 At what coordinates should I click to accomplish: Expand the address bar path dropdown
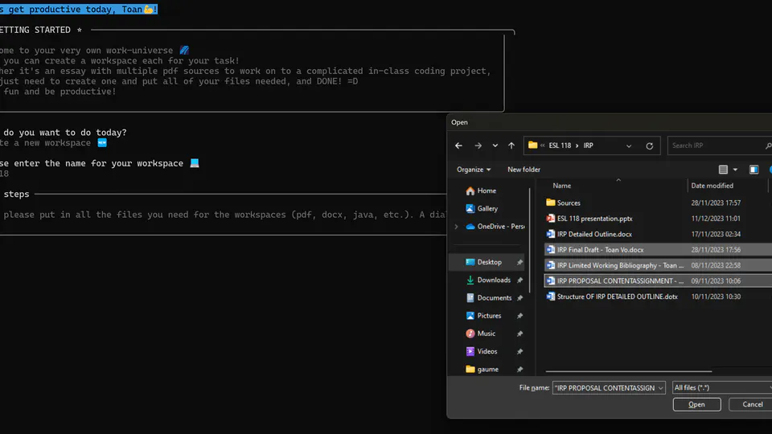[x=629, y=145]
